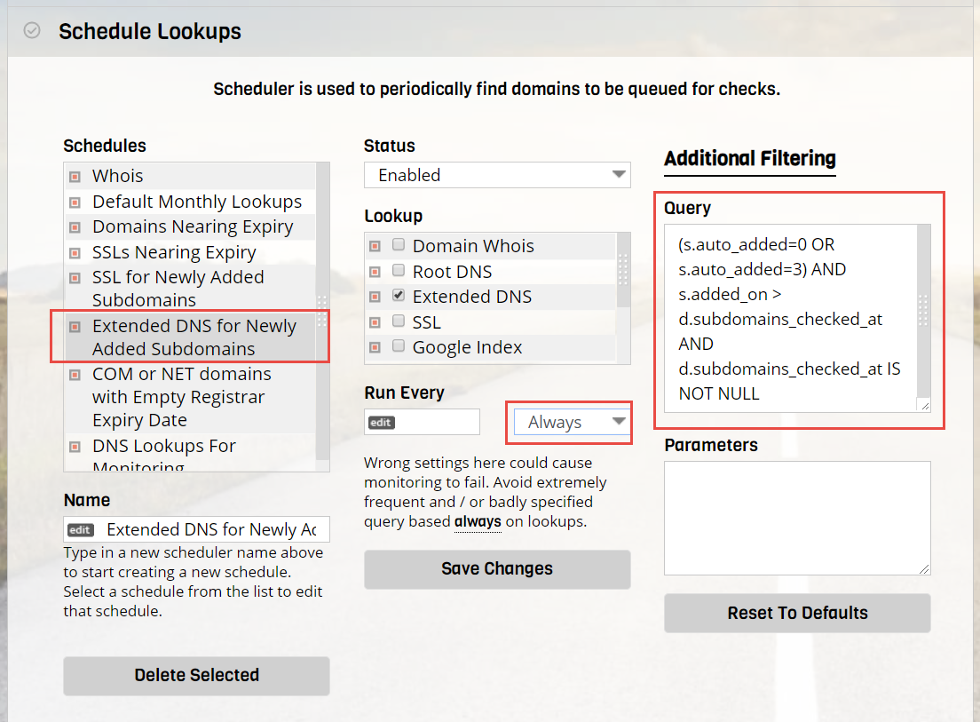Viewport: 980px width, 722px height.
Task: Click the Schedule Lookups section heading
Action: tap(150, 31)
